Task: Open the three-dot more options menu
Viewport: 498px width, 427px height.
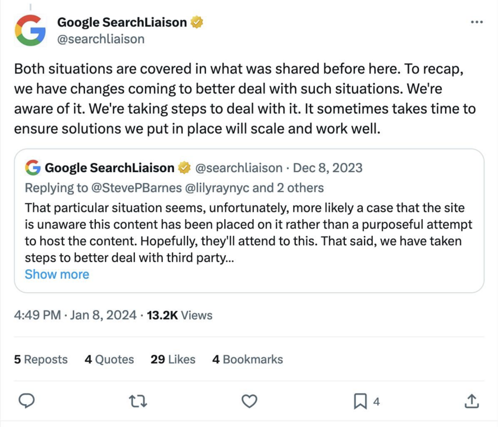Action: coord(477,22)
